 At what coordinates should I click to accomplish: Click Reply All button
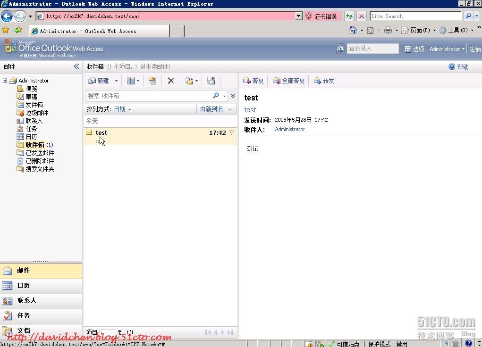point(288,81)
